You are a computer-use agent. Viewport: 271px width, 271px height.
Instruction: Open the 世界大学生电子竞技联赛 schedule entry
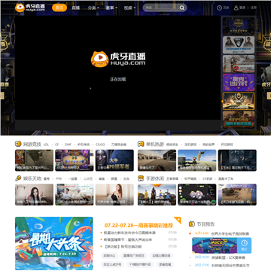click(x=230, y=233)
